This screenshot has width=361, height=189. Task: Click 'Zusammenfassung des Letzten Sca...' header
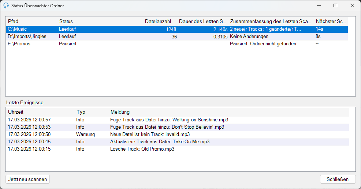271,21
